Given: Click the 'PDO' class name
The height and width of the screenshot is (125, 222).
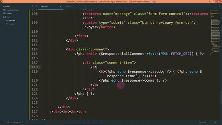Looking at the screenshot, I should tap(164, 54).
